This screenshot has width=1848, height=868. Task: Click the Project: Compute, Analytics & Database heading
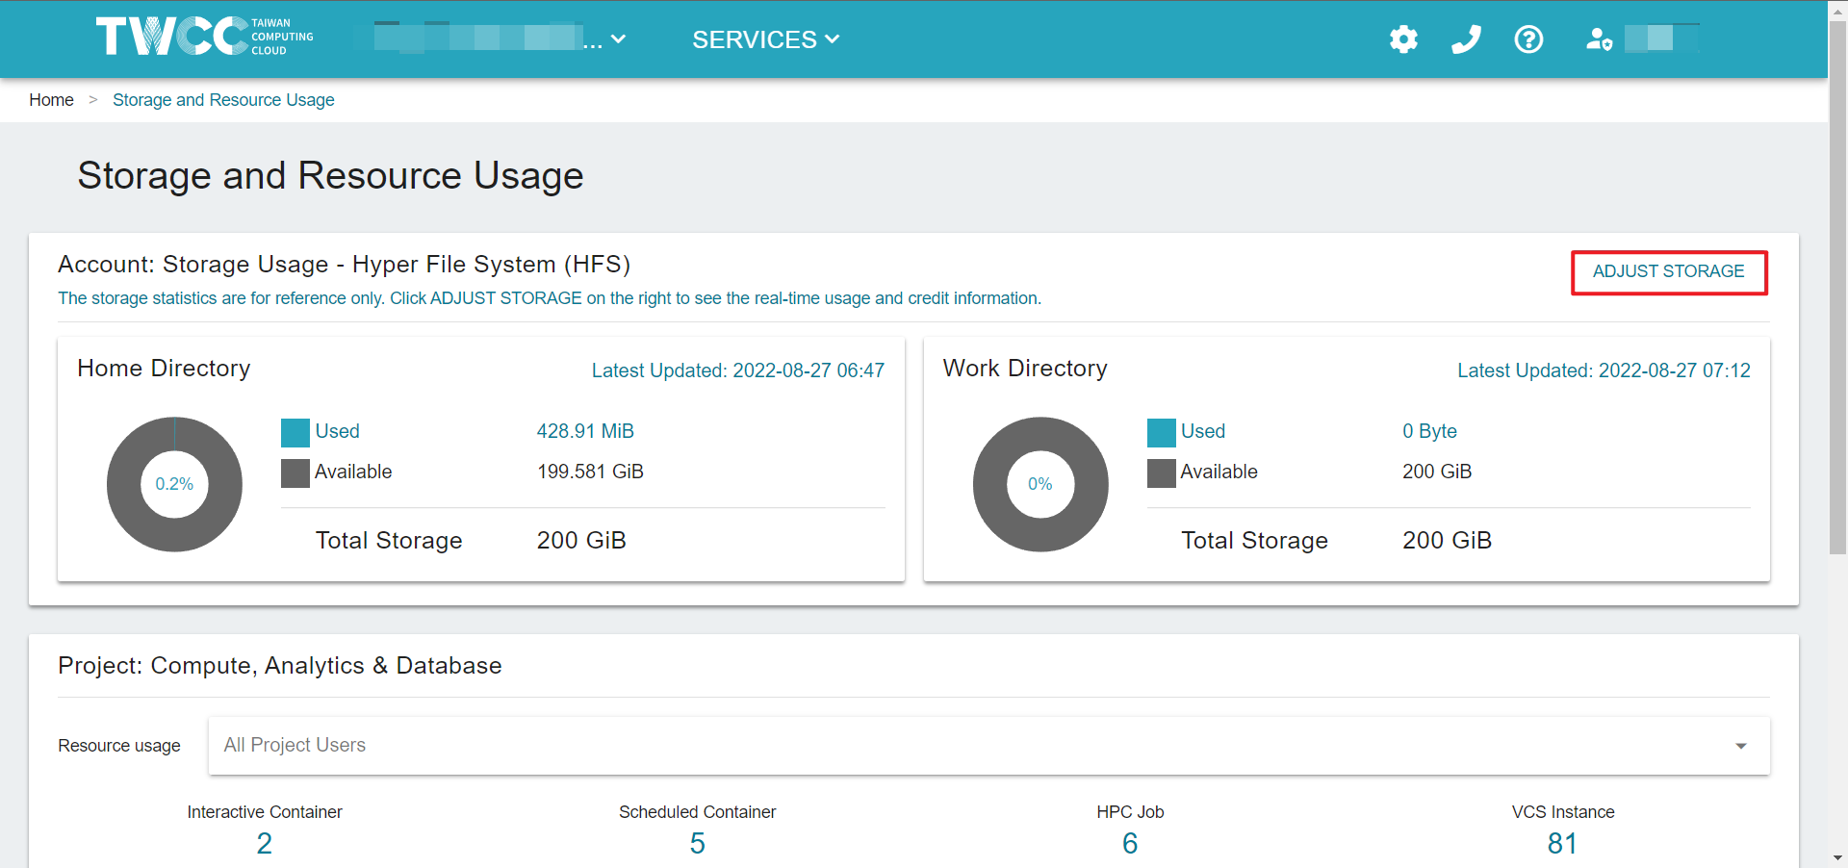(x=280, y=666)
